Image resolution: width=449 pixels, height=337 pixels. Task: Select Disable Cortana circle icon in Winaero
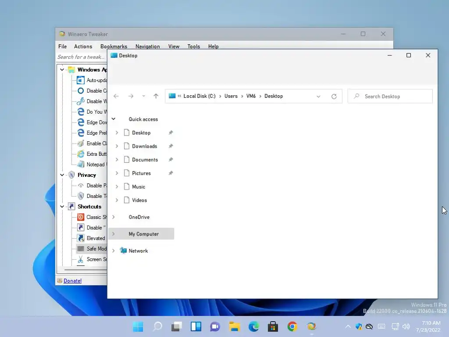coord(81,91)
